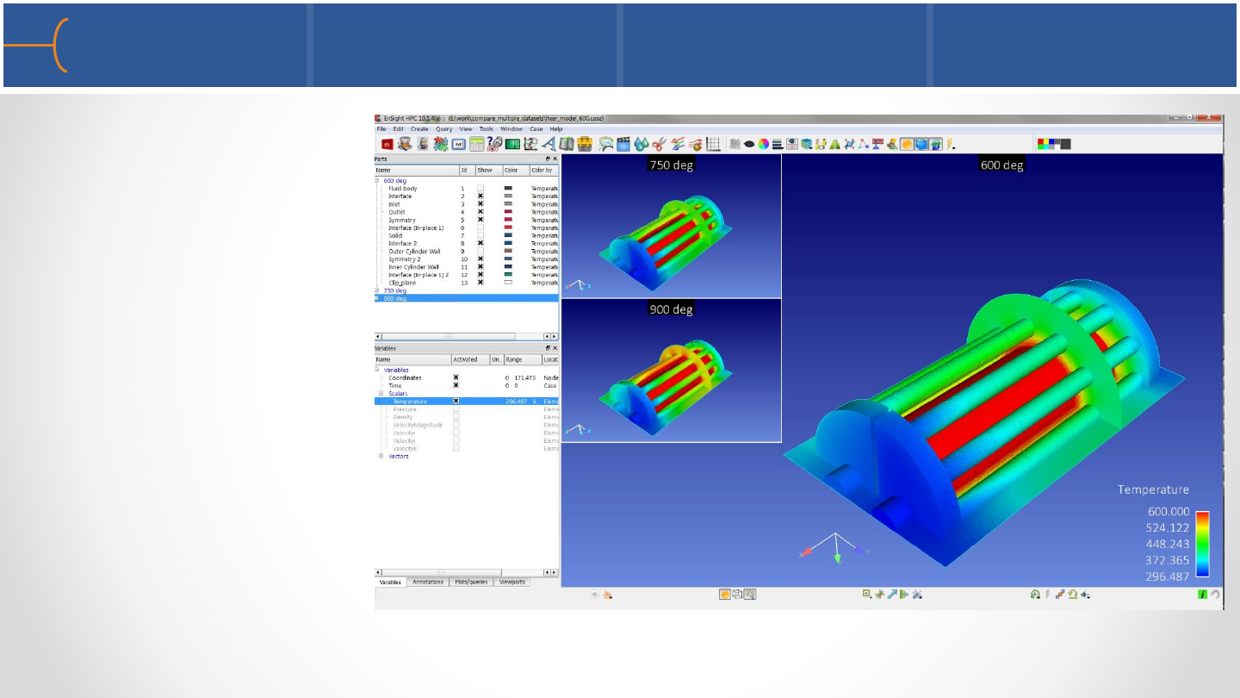Viewport: 1240px width, 698px height.
Task: Select the Symmetry 2 part row
Action: pyautogui.click(x=467, y=259)
